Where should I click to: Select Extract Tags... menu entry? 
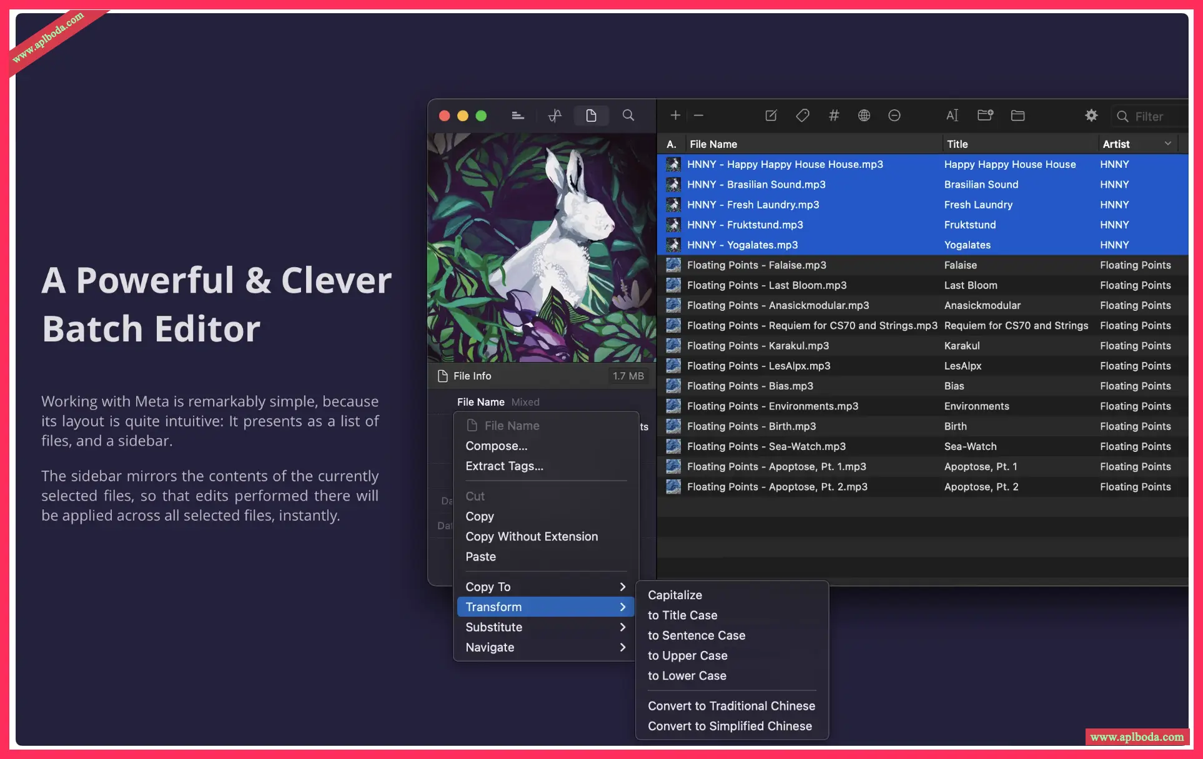504,466
